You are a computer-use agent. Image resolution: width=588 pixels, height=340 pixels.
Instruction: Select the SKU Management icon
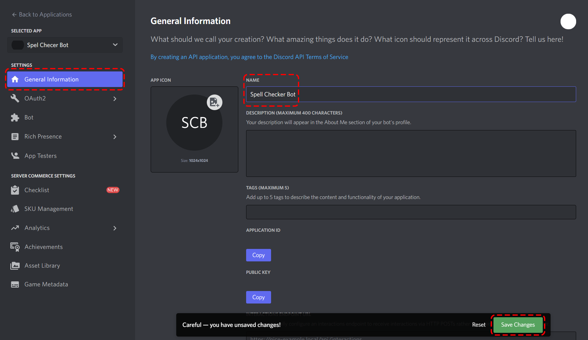[x=15, y=209]
